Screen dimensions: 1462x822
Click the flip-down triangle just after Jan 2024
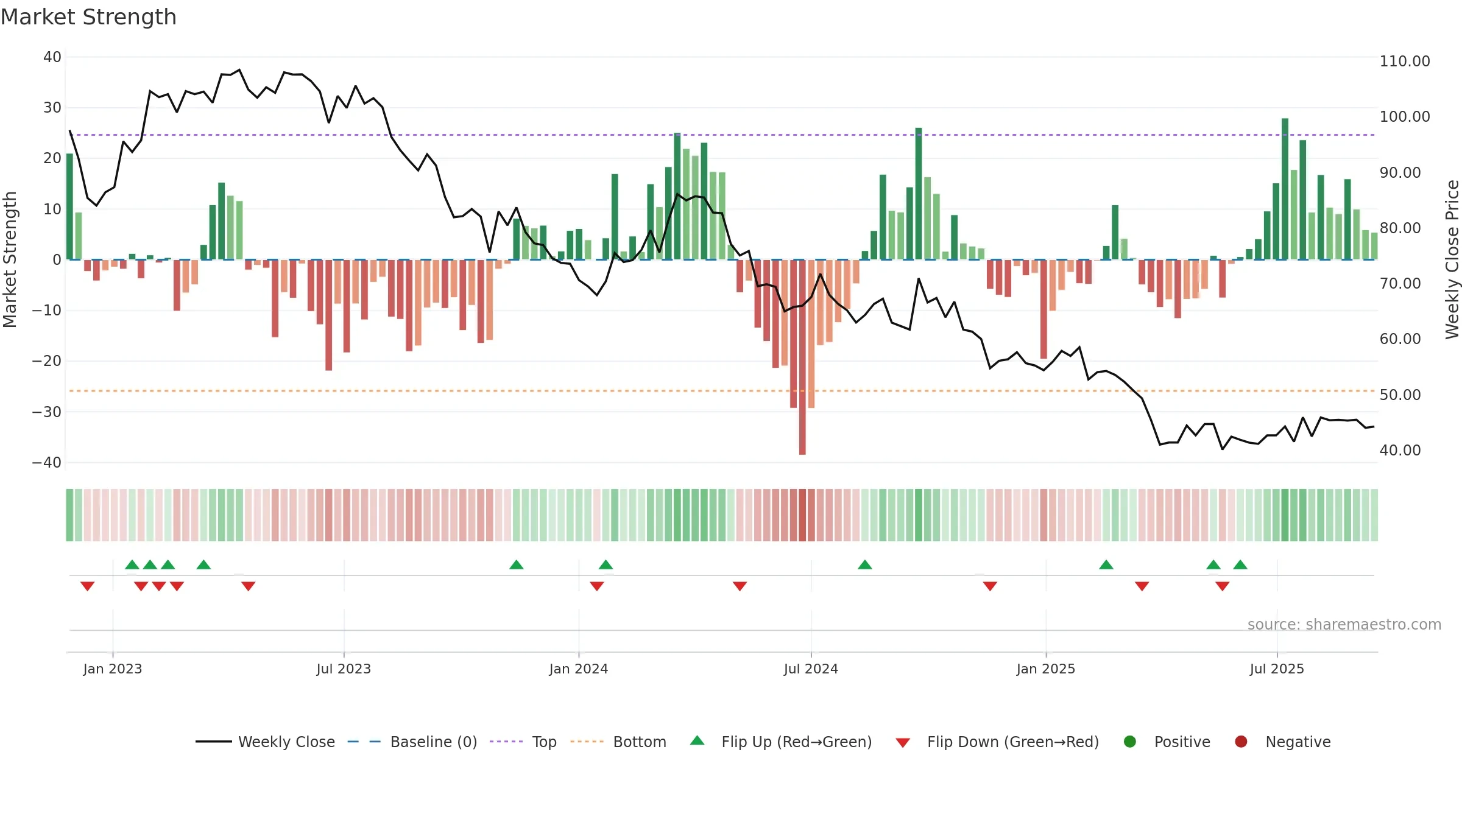(597, 586)
